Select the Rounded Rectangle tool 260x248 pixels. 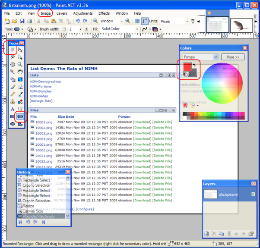pyautogui.click(x=20, y=116)
